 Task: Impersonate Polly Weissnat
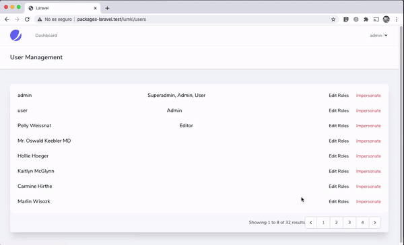click(x=368, y=126)
